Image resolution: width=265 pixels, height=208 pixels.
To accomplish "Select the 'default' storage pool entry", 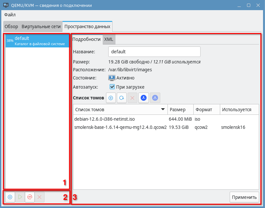I will [37, 41].
